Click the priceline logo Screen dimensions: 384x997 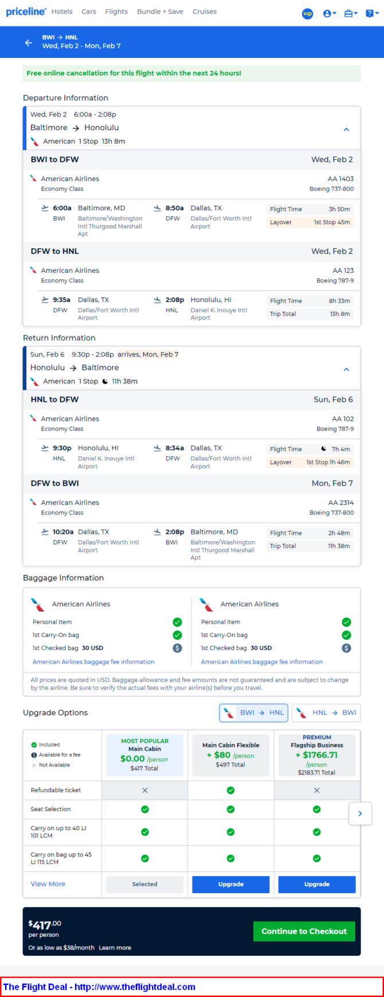26,11
